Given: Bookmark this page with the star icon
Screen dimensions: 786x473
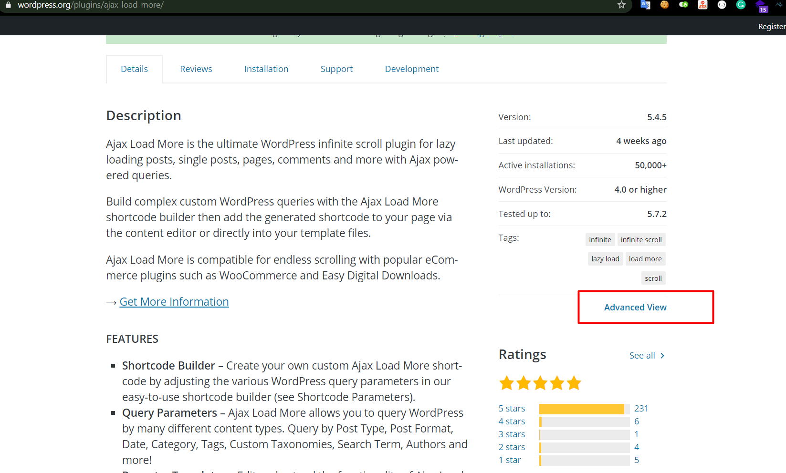Looking at the screenshot, I should click(x=621, y=5).
